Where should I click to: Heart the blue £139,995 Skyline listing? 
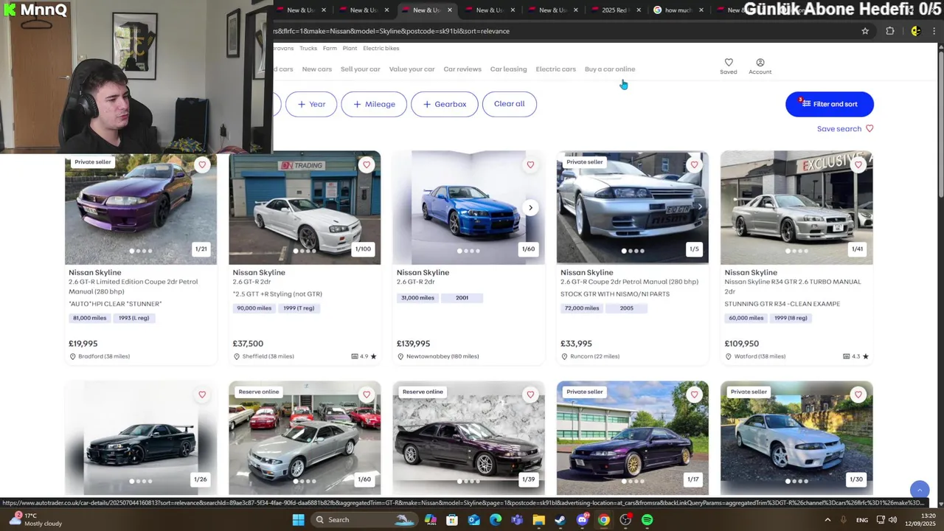coord(530,164)
